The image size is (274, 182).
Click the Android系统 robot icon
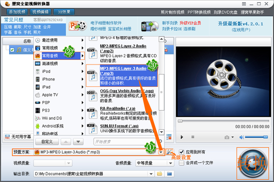click(37, 126)
